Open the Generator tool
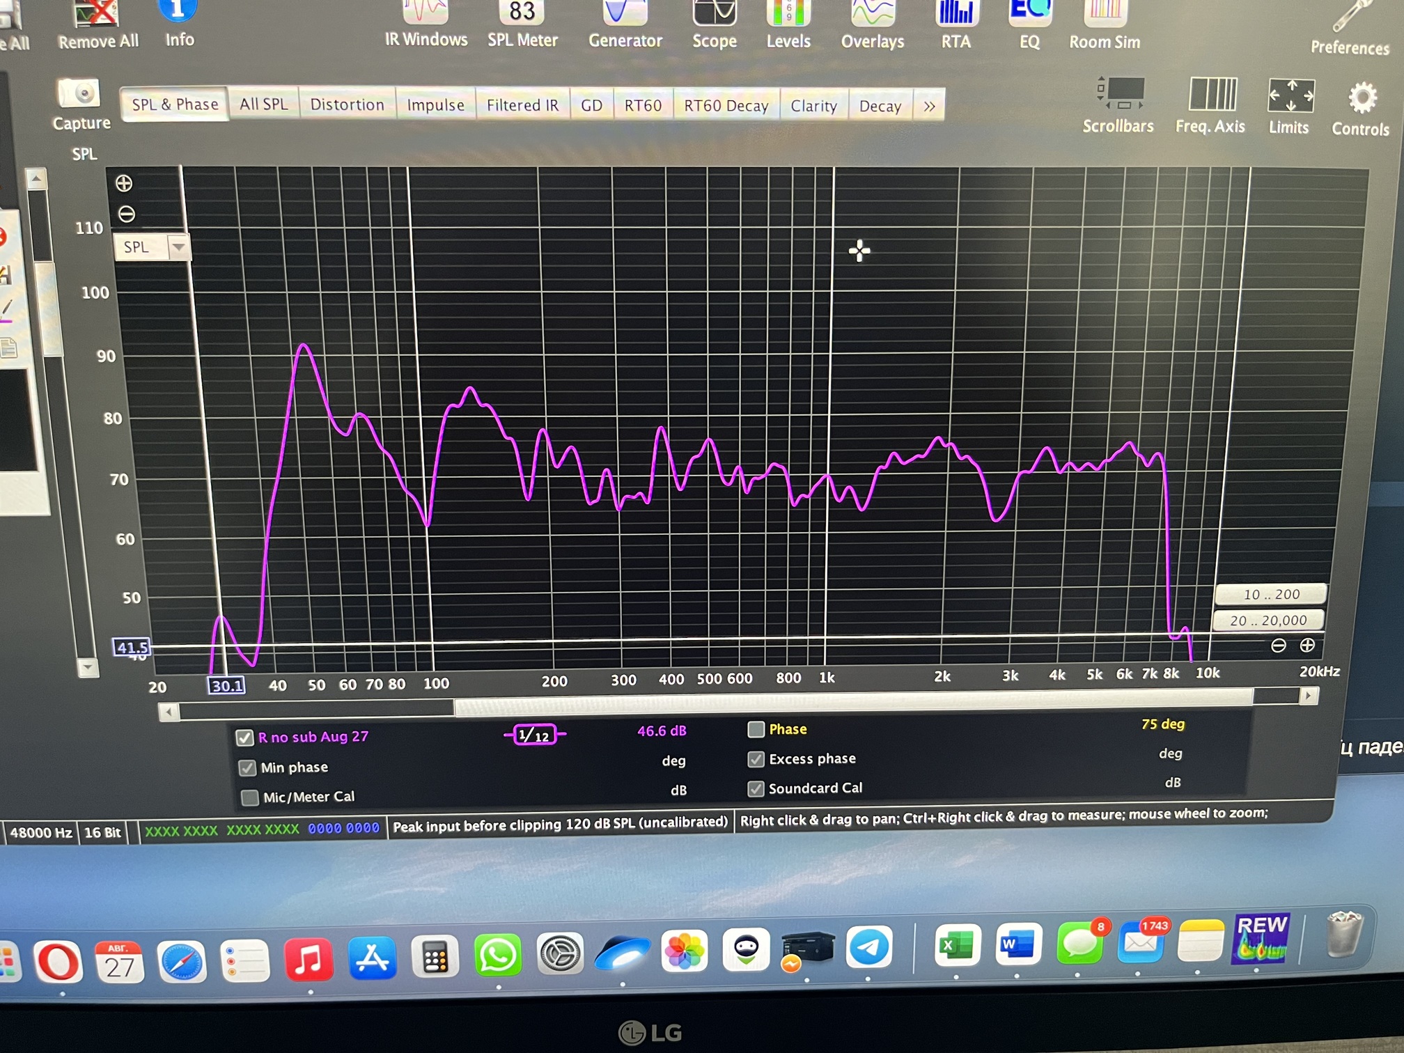1404x1053 pixels. (625, 24)
